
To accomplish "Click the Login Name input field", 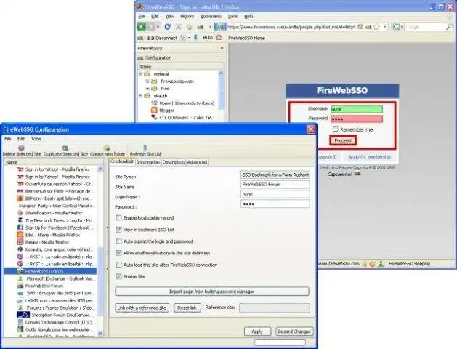I will (275, 194).
